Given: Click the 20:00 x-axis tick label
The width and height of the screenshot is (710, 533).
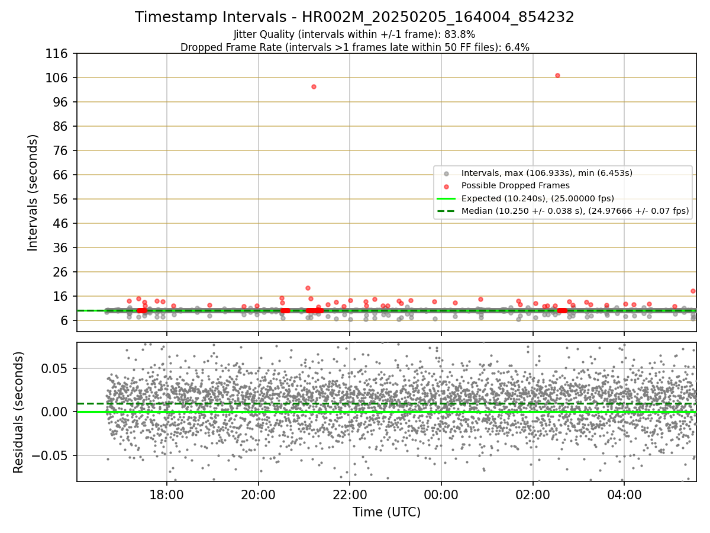Looking at the screenshot, I should (x=259, y=494).
